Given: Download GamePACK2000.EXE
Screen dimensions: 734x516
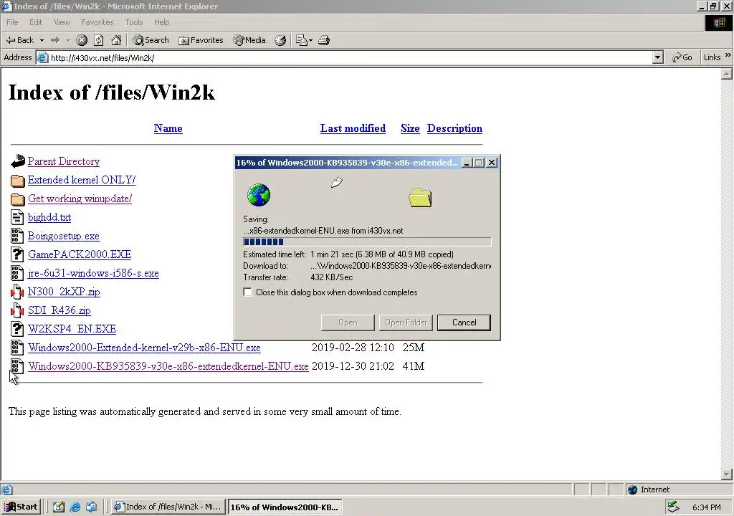Looking at the screenshot, I should coord(79,254).
